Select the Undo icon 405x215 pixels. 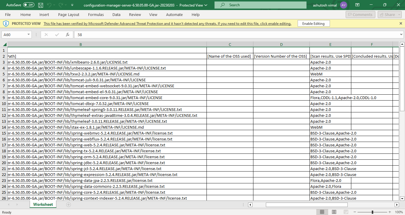(x=49, y=5)
